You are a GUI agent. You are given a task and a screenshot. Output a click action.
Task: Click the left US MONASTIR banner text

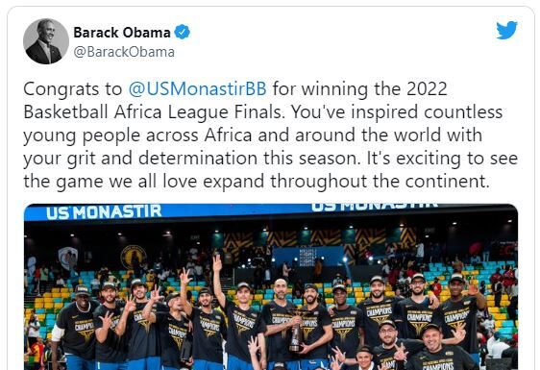(x=104, y=211)
